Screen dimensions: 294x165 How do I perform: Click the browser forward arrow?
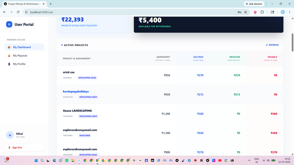coord(11,12)
